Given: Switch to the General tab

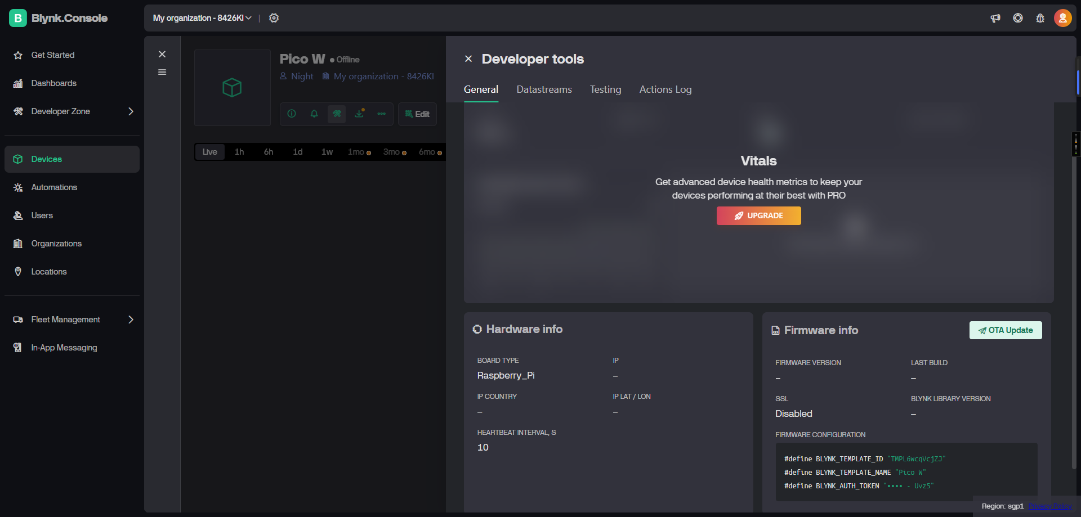Looking at the screenshot, I should click(x=481, y=89).
